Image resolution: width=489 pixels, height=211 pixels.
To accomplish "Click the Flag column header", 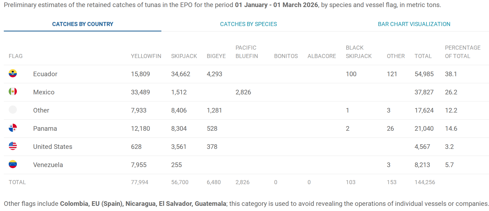I will coord(15,56).
